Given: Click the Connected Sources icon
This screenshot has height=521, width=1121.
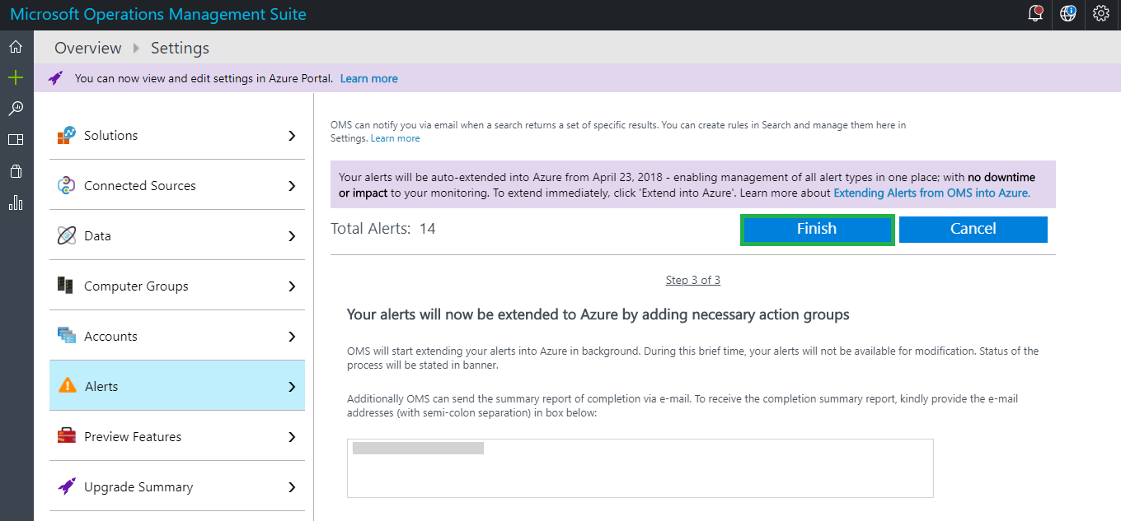Looking at the screenshot, I should point(67,186).
